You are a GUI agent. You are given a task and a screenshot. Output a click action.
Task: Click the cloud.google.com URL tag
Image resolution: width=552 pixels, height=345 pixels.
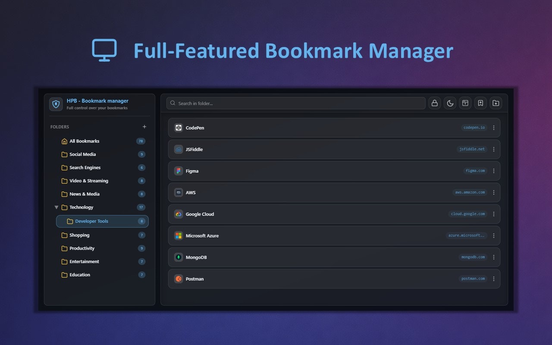pos(468,214)
